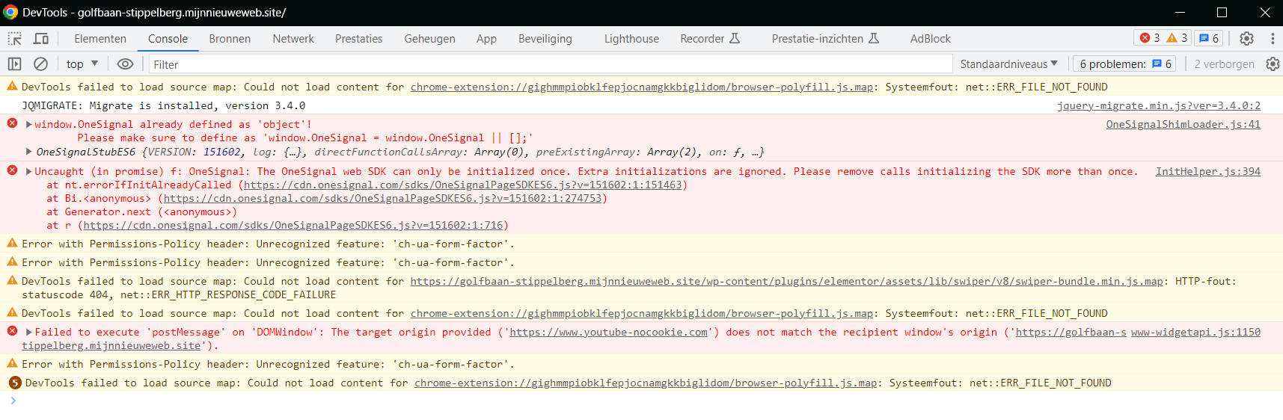Image resolution: width=1283 pixels, height=420 pixels.
Task: Click the warning icon on the first message
Action: [x=12, y=87]
